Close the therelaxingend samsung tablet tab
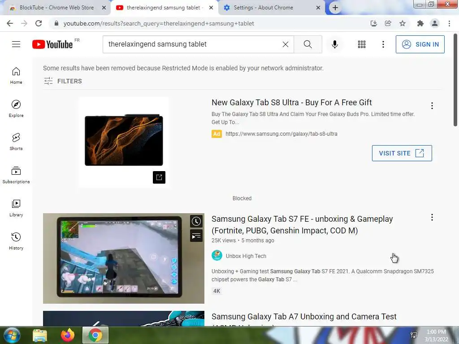This screenshot has height=344, width=459. pyautogui.click(x=211, y=8)
